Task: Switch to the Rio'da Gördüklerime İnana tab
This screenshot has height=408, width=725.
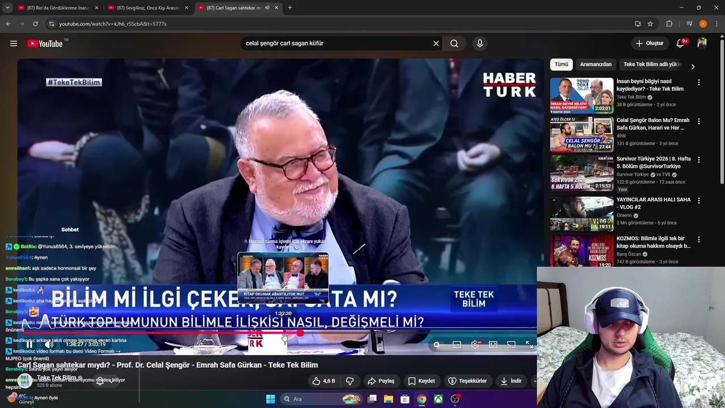Action: [x=57, y=8]
